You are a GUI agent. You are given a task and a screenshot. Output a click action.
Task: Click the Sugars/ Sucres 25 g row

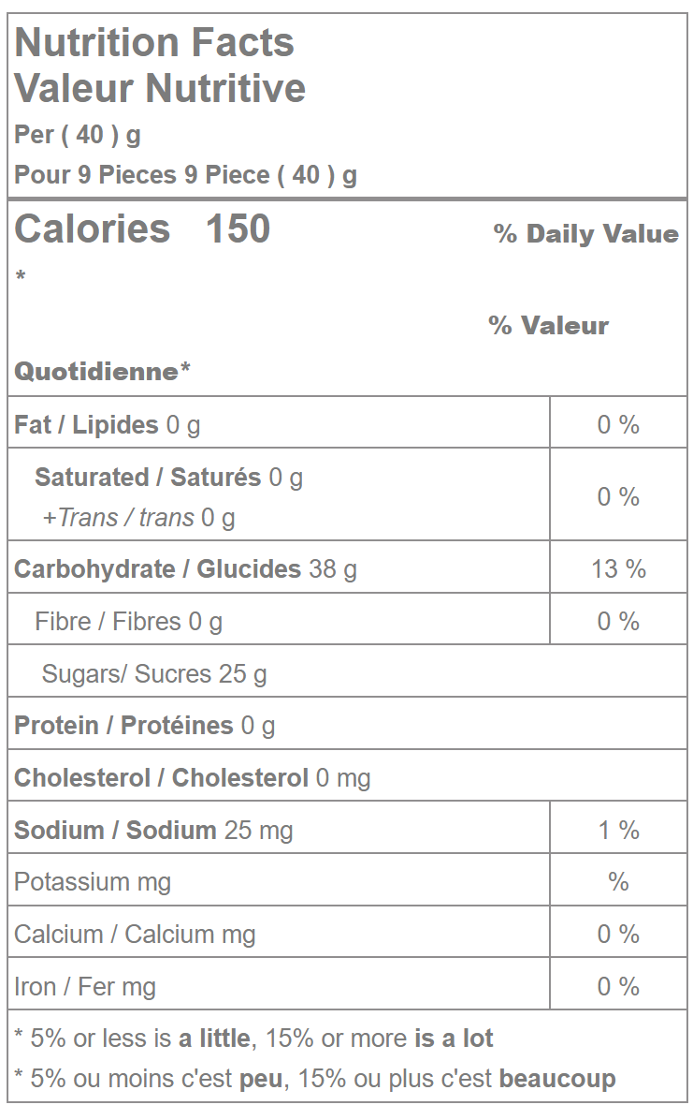coord(154,674)
